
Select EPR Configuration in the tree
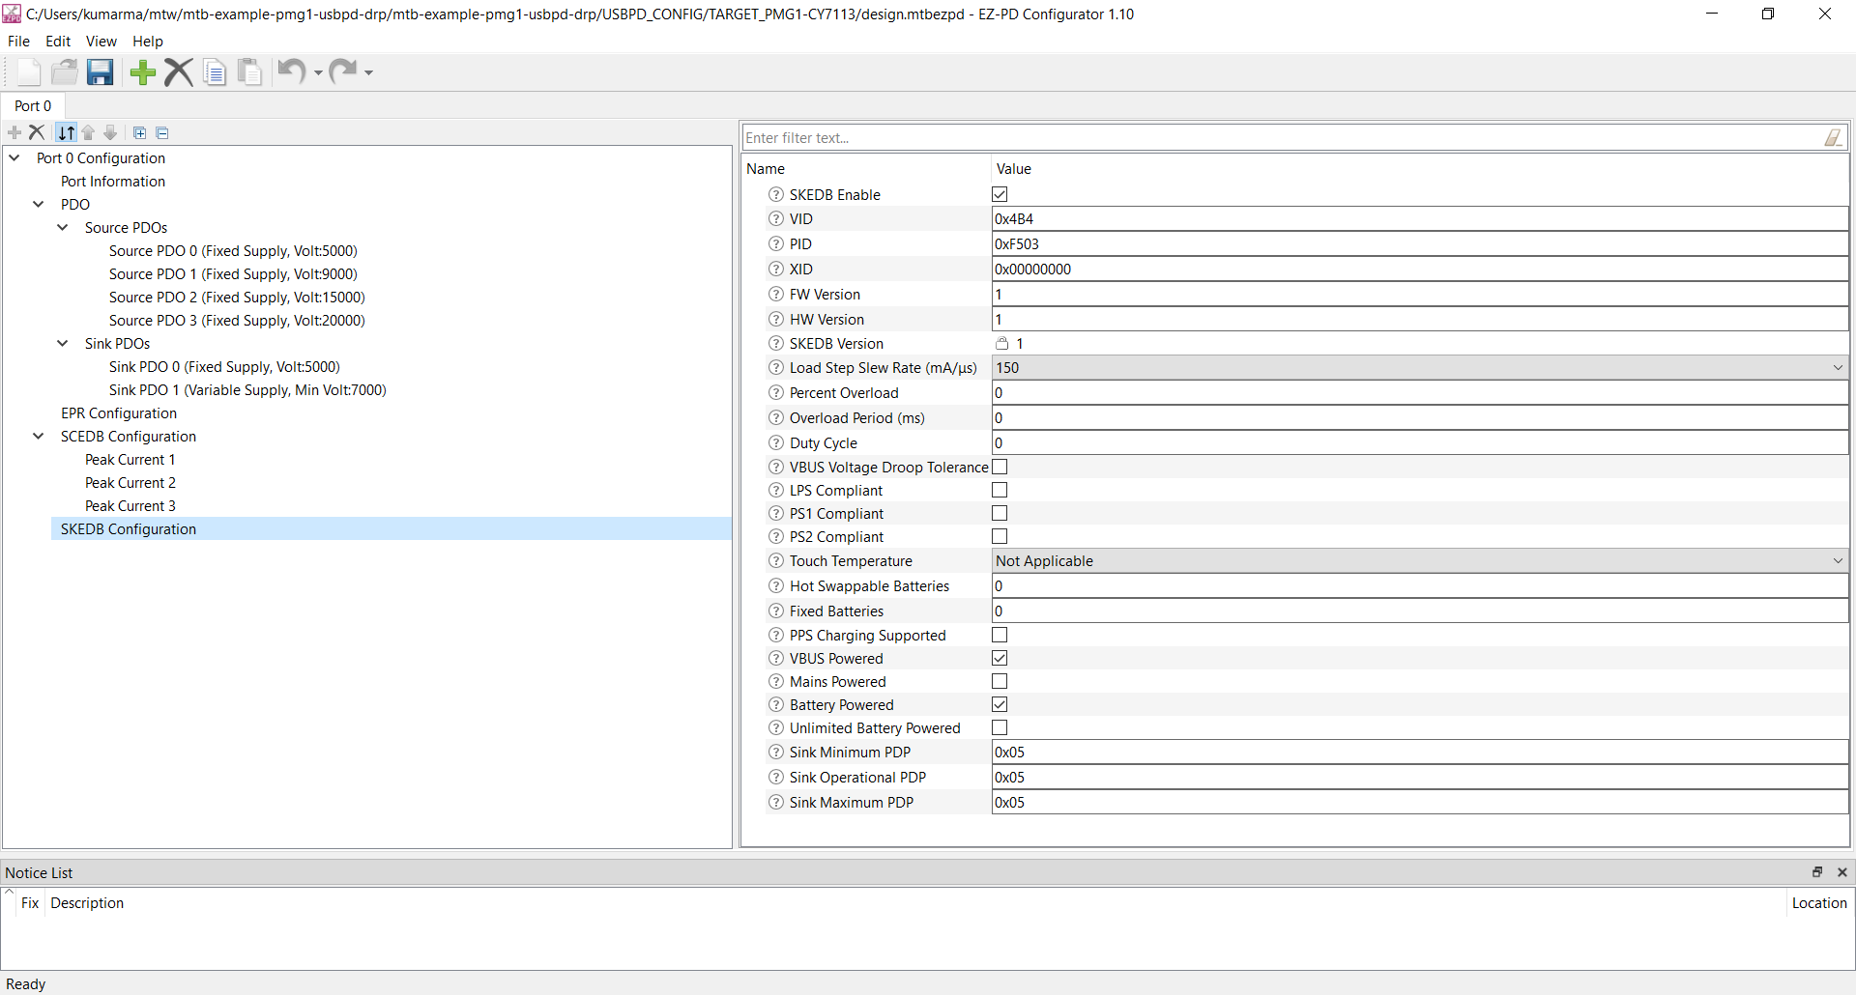pos(119,413)
